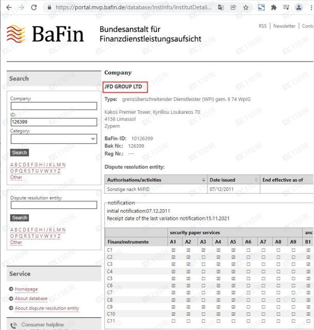Bookmark this page with the star

[246, 8]
